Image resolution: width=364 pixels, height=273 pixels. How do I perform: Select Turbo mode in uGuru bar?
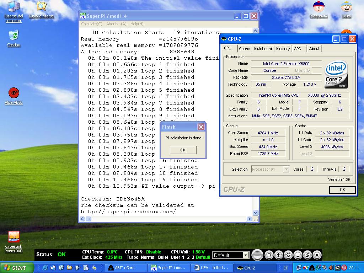(x=132, y=257)
